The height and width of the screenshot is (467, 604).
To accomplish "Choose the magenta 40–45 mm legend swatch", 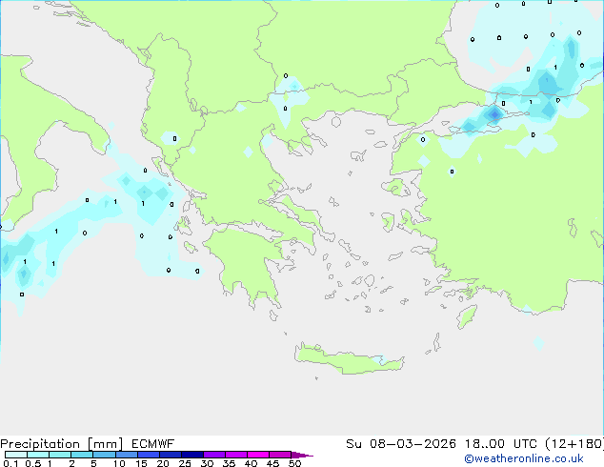I will tap(258, 456).
